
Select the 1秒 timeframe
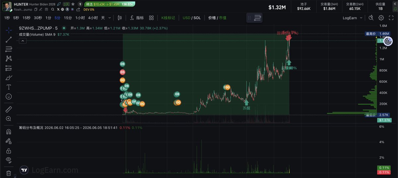tap(7, 18)
